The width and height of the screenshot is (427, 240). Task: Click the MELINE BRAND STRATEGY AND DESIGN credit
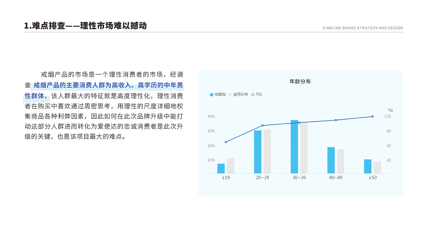click(x=363, y=28)
